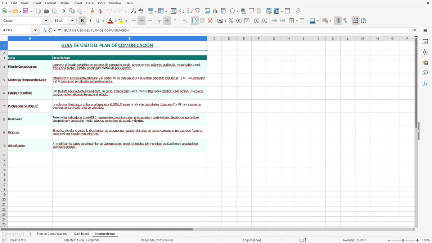
Task: Toggle Wrap Text
Action: point(185,21)
